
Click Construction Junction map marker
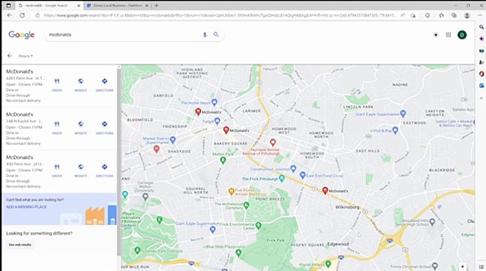pos(293,169)
